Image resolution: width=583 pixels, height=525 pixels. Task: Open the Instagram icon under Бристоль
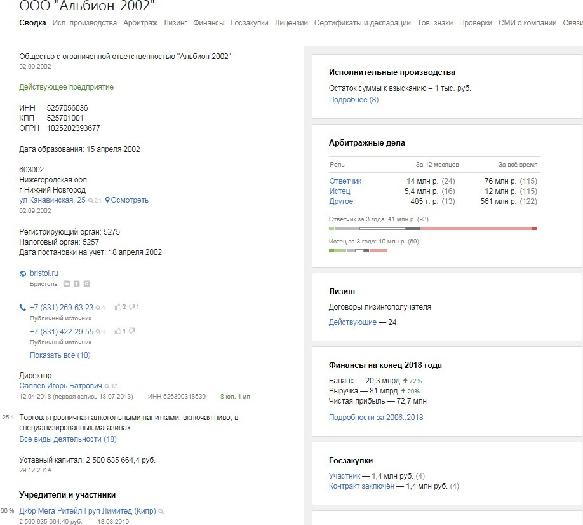pyautogui.click(x=86, y=284)
